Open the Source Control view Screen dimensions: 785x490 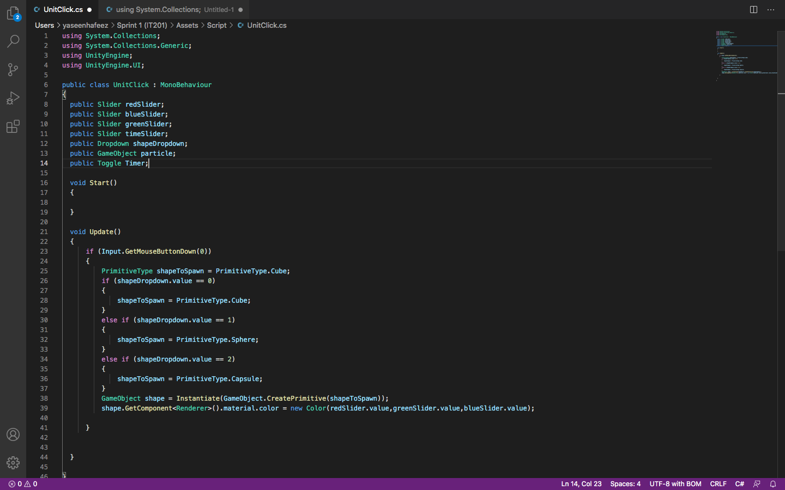13,70
